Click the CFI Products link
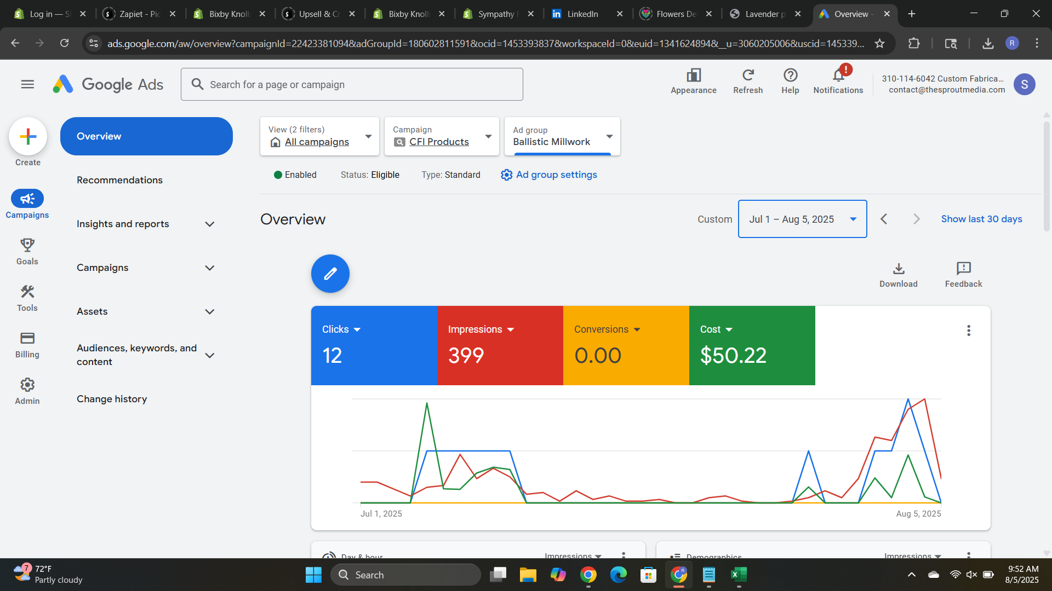 pos(439,142)
